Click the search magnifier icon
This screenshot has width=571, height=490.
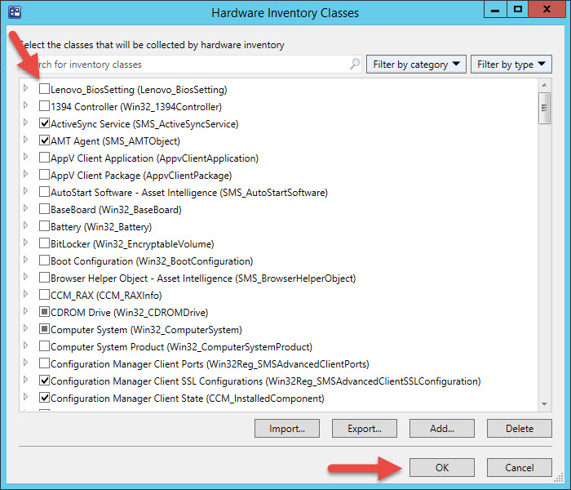coord(355,64)
